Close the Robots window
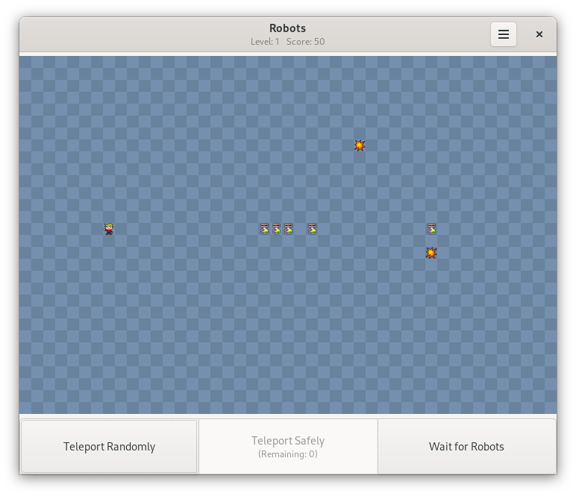The image size is (576, 496). click(539, 34)
